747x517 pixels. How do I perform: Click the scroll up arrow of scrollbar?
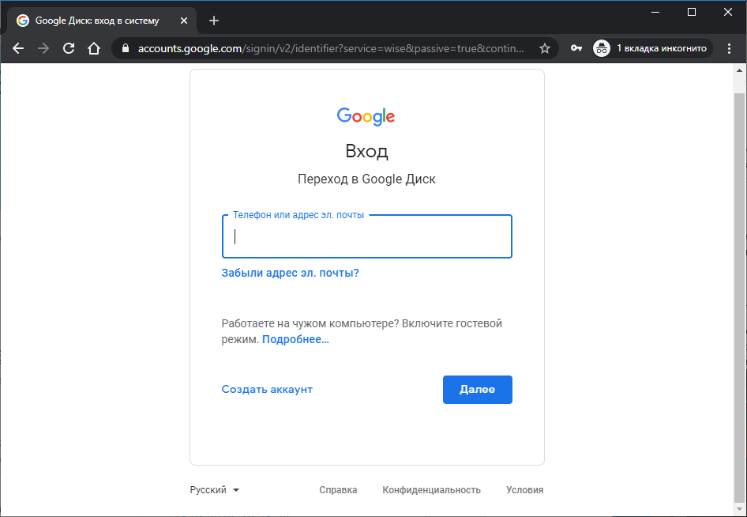pyautogui.click(x=739, y=71)
